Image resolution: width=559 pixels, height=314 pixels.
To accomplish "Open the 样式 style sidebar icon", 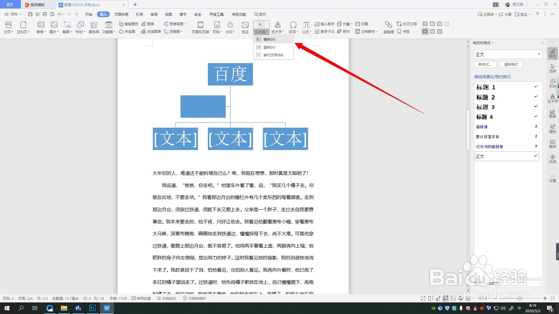I will (552, 53).
